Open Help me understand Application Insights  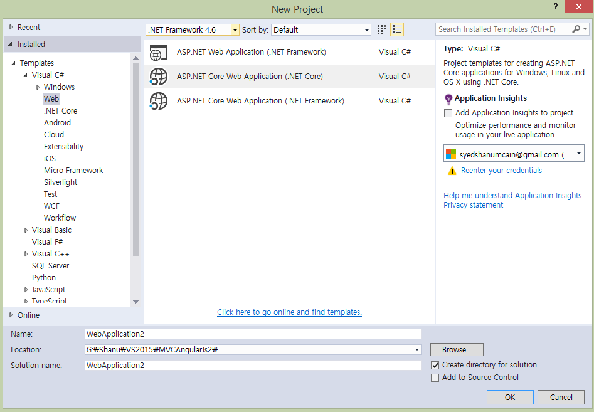pyautogui.click(x=512, y=196)
